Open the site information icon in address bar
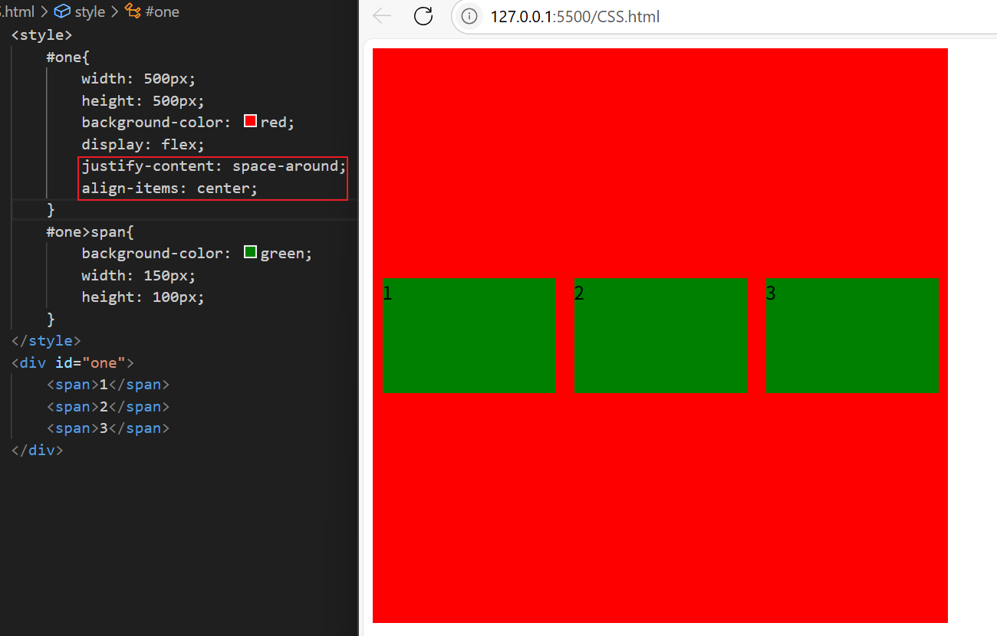 click(x=470, y=16)
